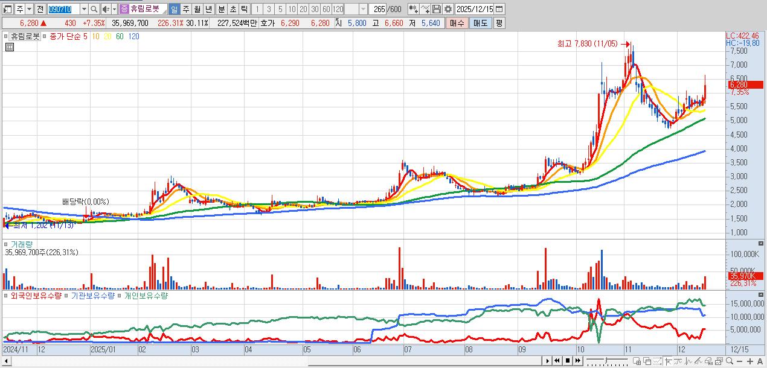This screenshot has height=368, width=767.
Task: Select the 월 (monthly) period toggle
Action: pos(197,9)
